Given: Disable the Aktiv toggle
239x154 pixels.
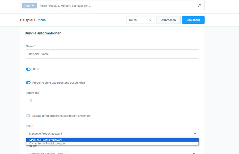Looking at the screenshot, I should pos(28,69).
